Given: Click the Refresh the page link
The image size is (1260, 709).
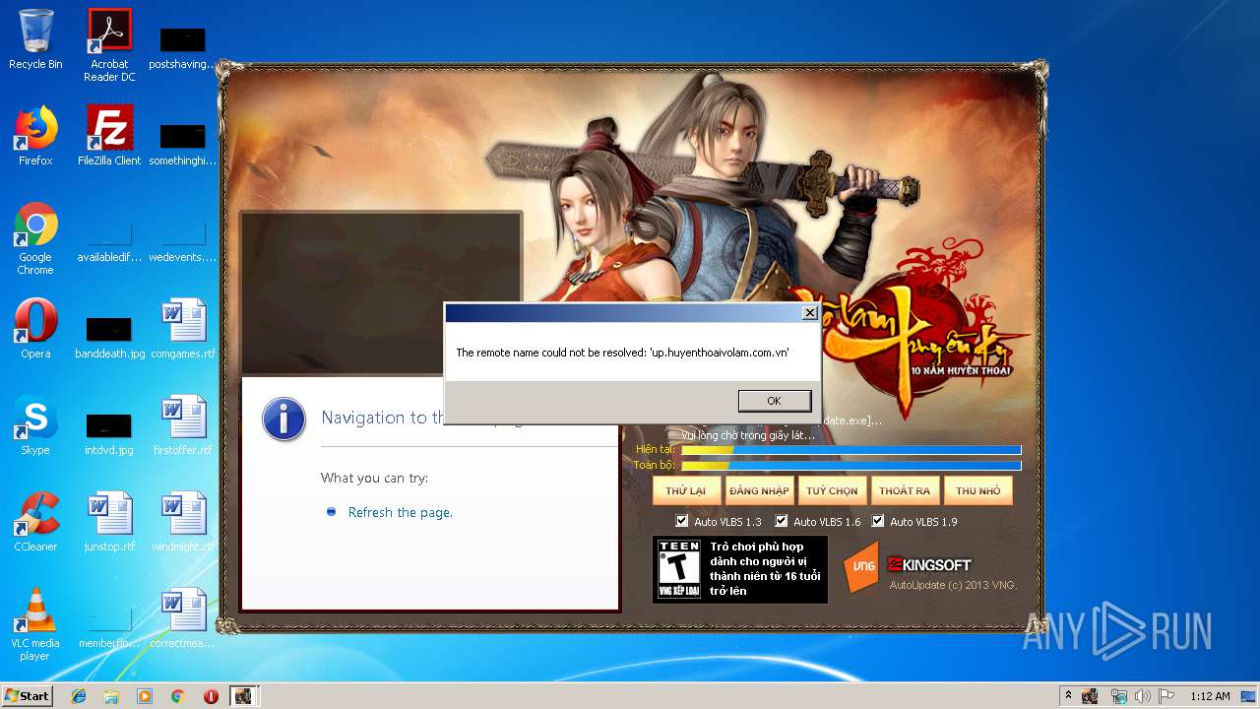Looking at the screenshot, I should [401, 513].
